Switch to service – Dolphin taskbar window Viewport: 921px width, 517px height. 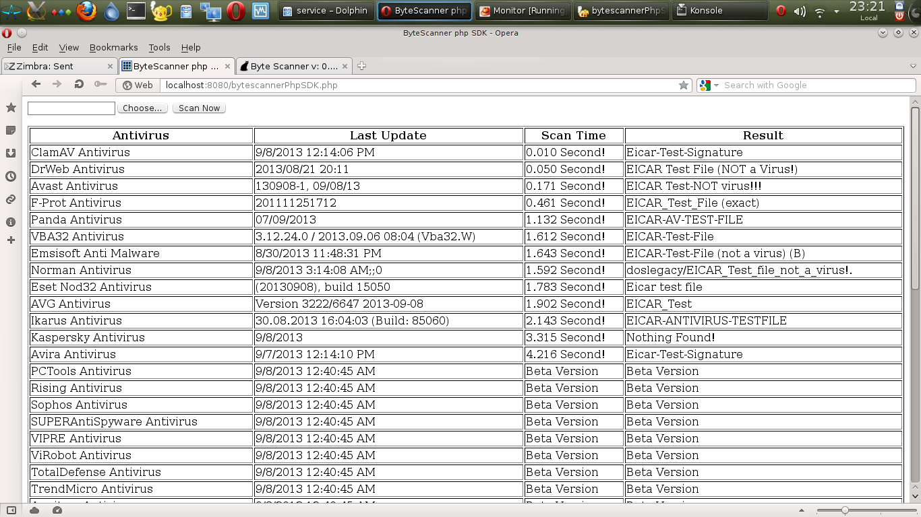326,11
